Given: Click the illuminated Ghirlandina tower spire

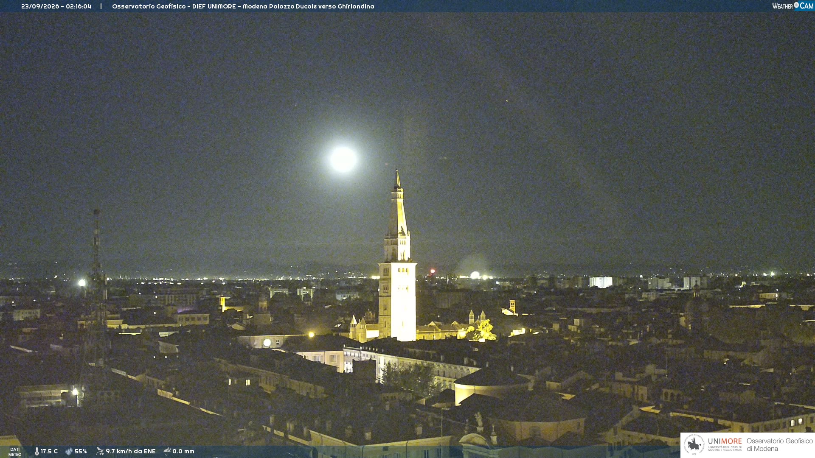Looking at the screenshot, I should [x=397, y=204].
